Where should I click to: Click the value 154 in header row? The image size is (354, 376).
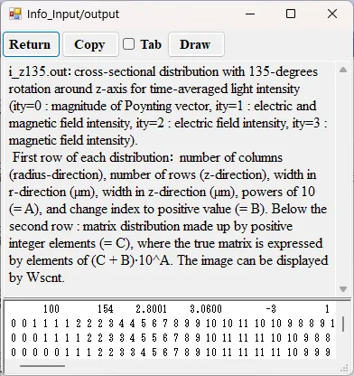(106, 309)
